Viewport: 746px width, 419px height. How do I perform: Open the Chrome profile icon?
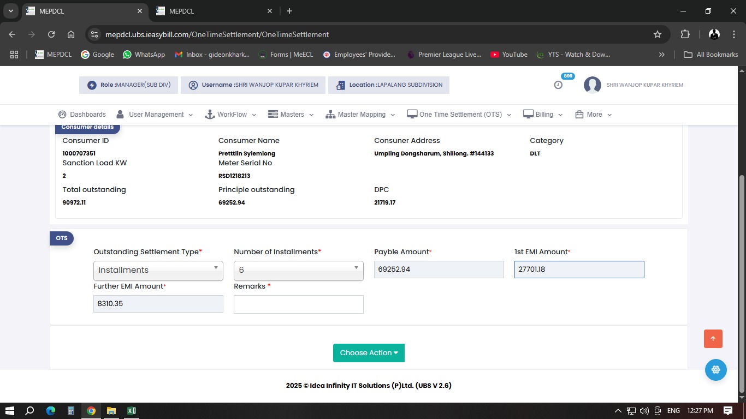click(x=714, y=34)
